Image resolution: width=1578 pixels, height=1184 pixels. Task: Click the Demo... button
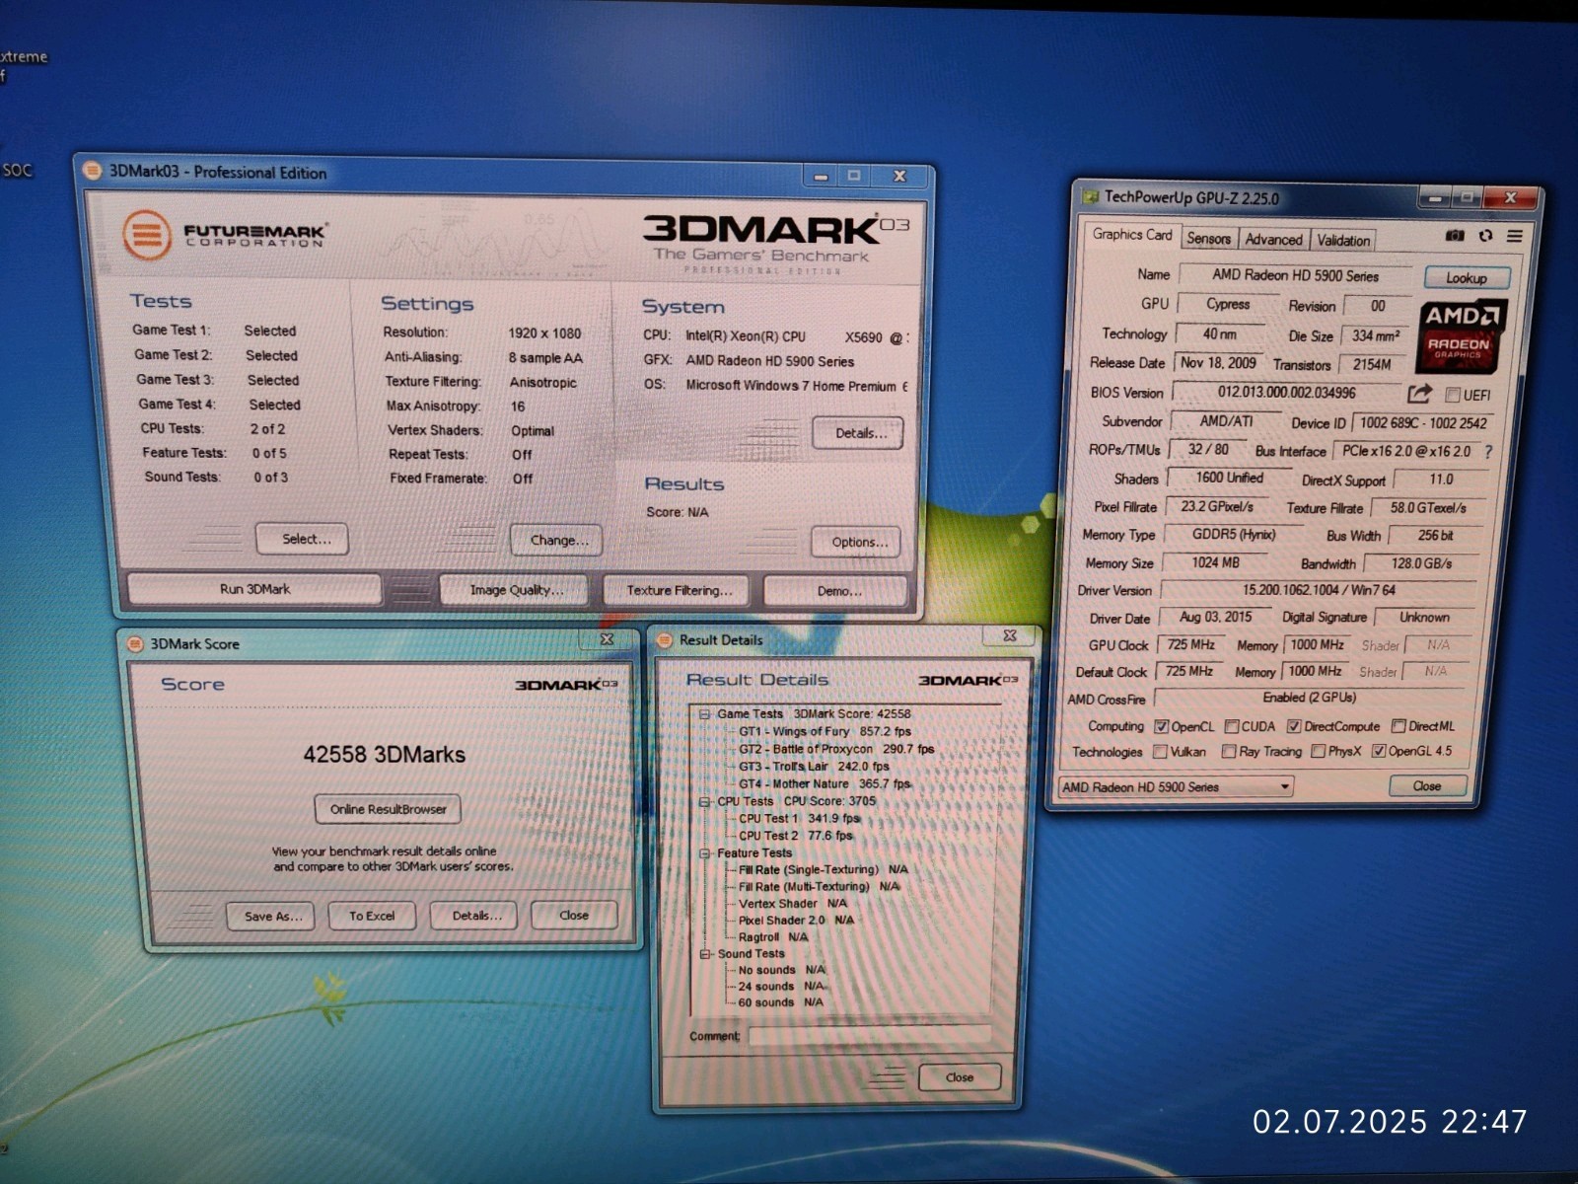tap(835, 591)
